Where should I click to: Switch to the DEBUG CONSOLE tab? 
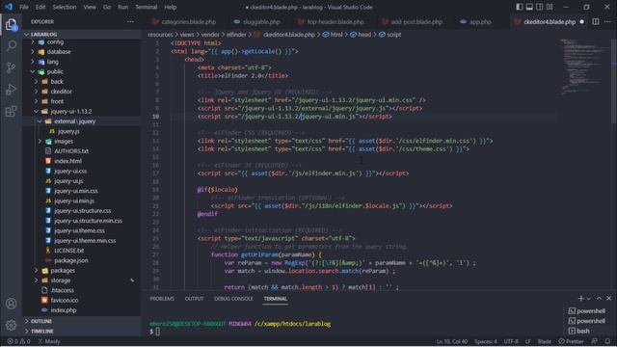click(x=233, y=299)
